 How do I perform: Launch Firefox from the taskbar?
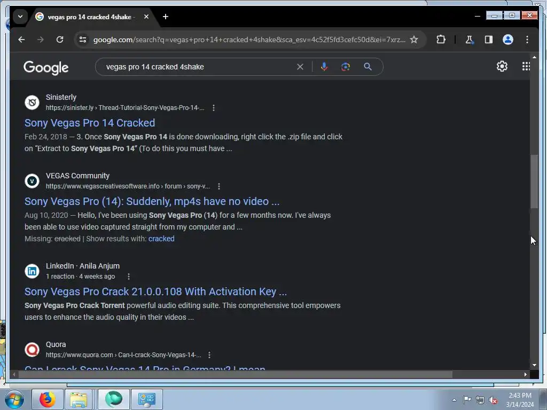[48, 399]
